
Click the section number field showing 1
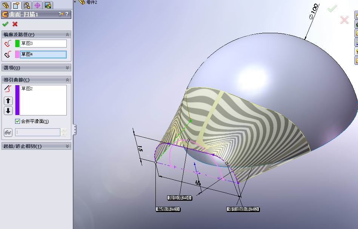tap(38, 132)
